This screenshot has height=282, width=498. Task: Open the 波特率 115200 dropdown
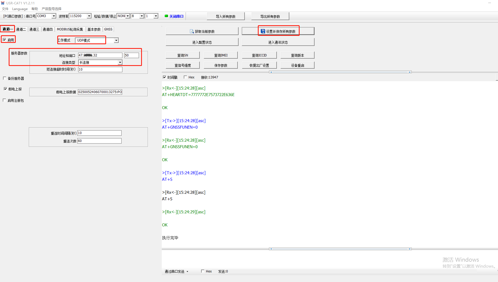coord(89,16)
